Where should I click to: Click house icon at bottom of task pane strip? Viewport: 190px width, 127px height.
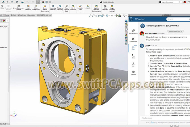tap(126, 44)
